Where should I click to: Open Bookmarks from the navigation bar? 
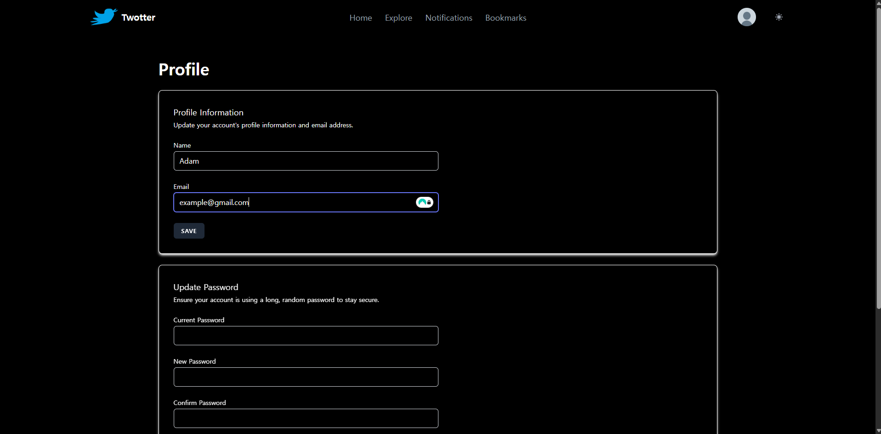pos(506,18)
